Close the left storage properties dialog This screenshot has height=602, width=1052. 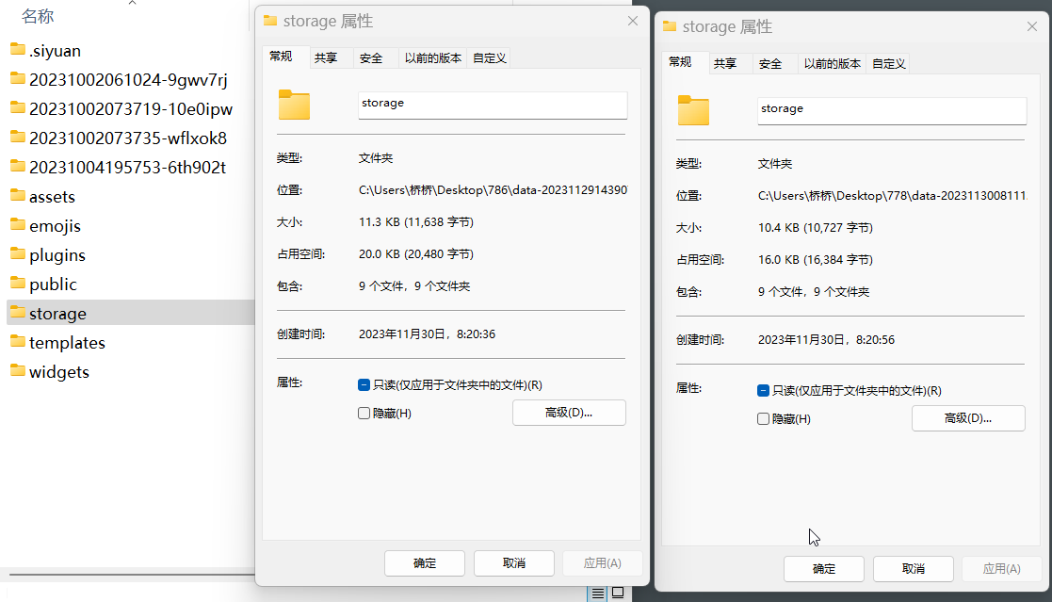click(633, 21)
